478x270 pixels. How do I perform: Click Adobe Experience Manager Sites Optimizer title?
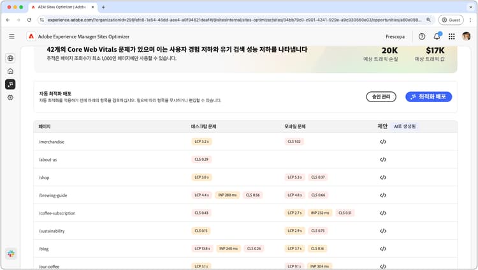83,36
